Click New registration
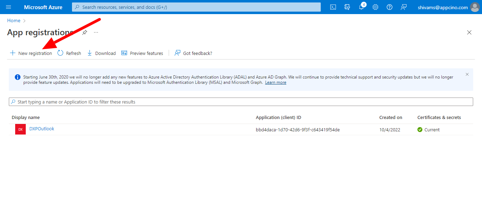This screenshot has height=200, width=482. pyautogui.click(x=31, y=53)
